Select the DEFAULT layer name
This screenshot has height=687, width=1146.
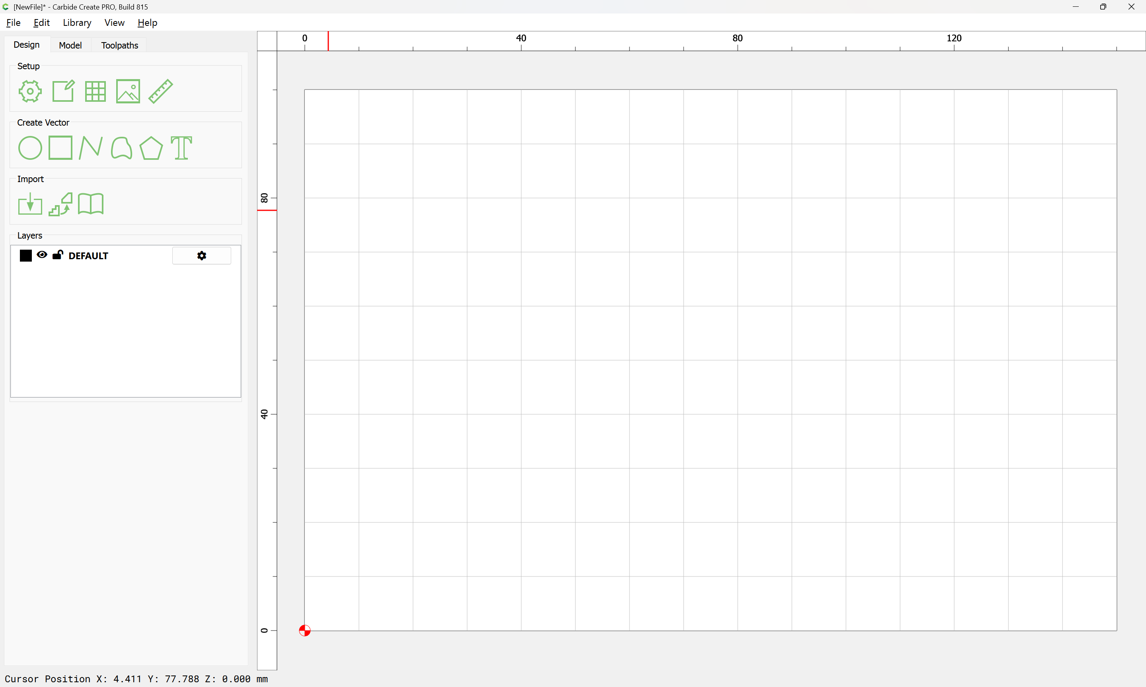pyautogui.click(x=88, y=256)
